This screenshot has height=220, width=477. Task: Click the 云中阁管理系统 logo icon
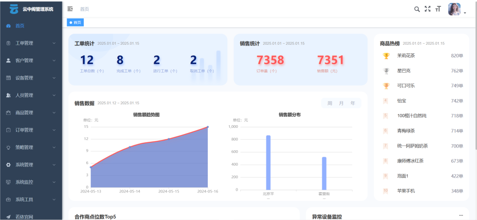[14, 8]
